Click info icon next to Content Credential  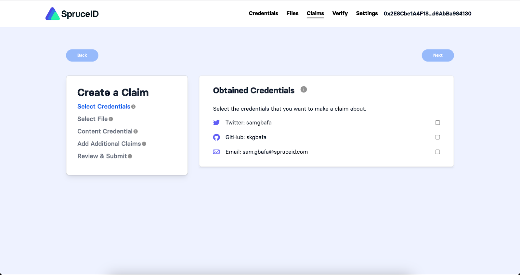[x=136, y=131]
